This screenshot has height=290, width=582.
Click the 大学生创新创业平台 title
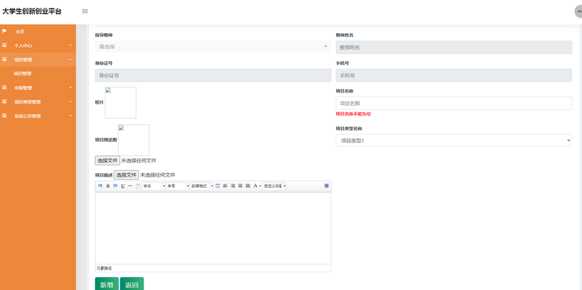32,11
